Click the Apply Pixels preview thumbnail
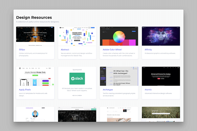The height and width of the screenshot is (131, 197). 35,76
